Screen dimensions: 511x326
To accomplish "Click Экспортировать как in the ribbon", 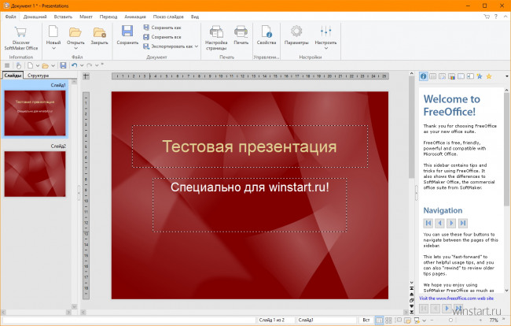I will [x=167, y=46].
